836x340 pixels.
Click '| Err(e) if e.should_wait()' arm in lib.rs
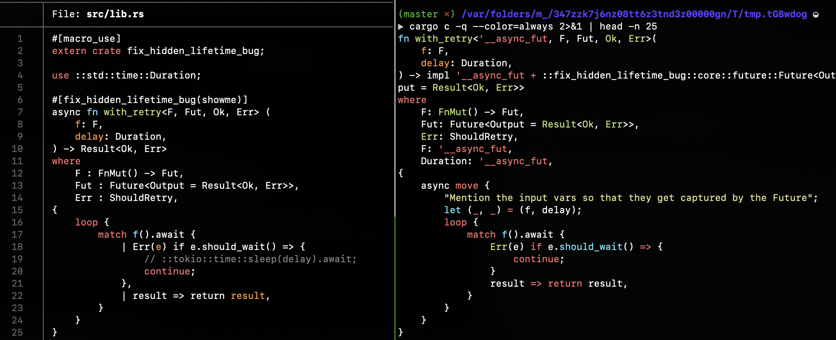pos(199,247)
